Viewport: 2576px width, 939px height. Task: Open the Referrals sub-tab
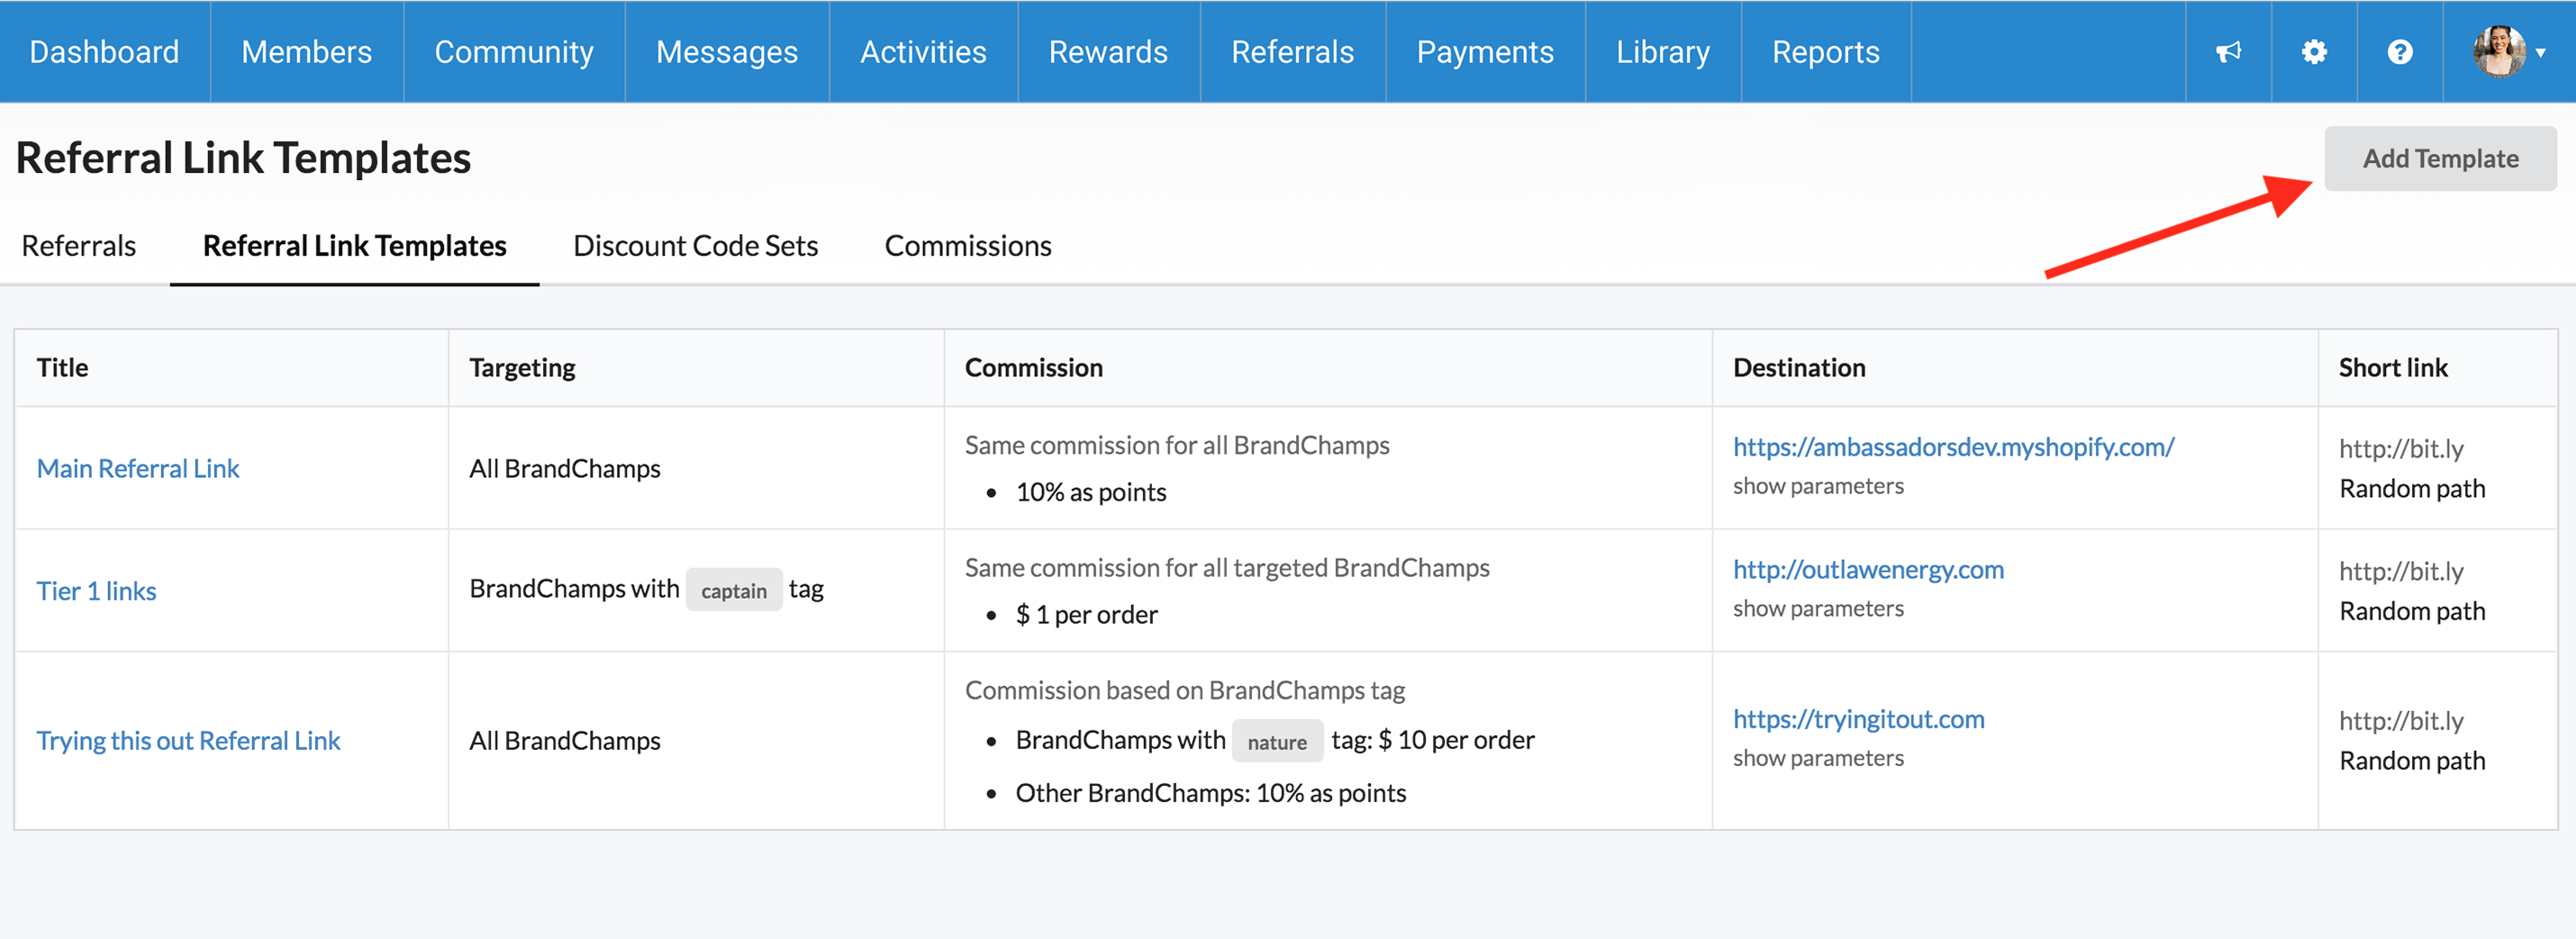coord(78,246)
